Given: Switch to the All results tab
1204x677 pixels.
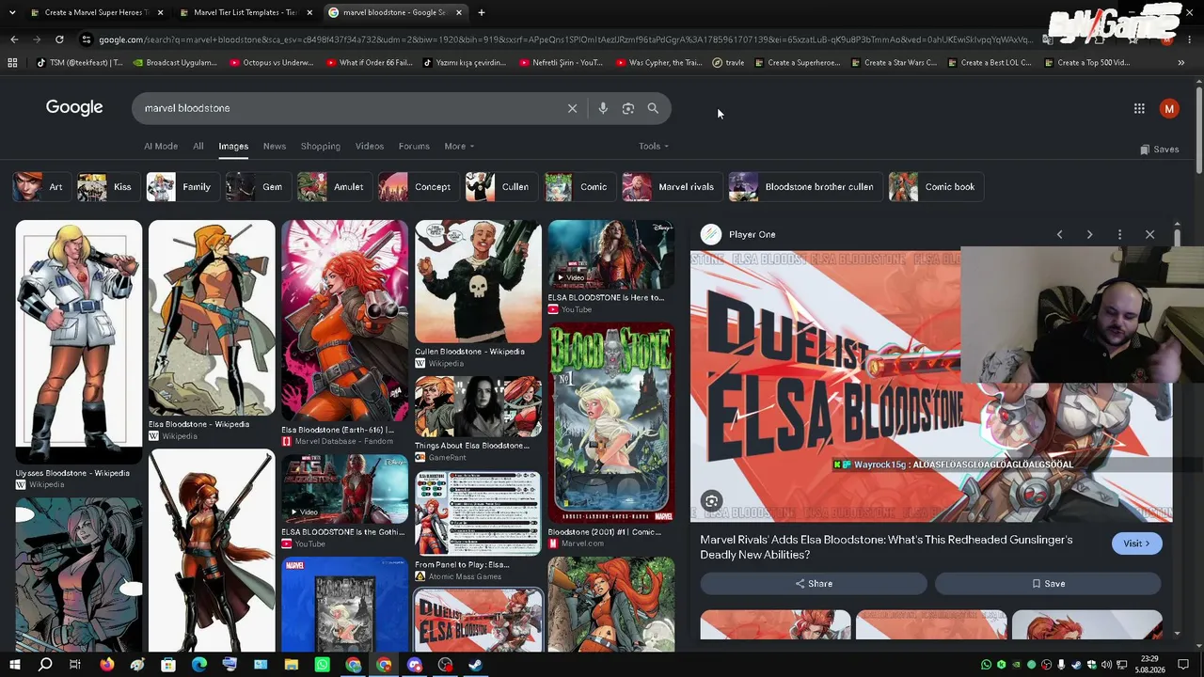Looking at the screenshot, I should coord(198,146).
